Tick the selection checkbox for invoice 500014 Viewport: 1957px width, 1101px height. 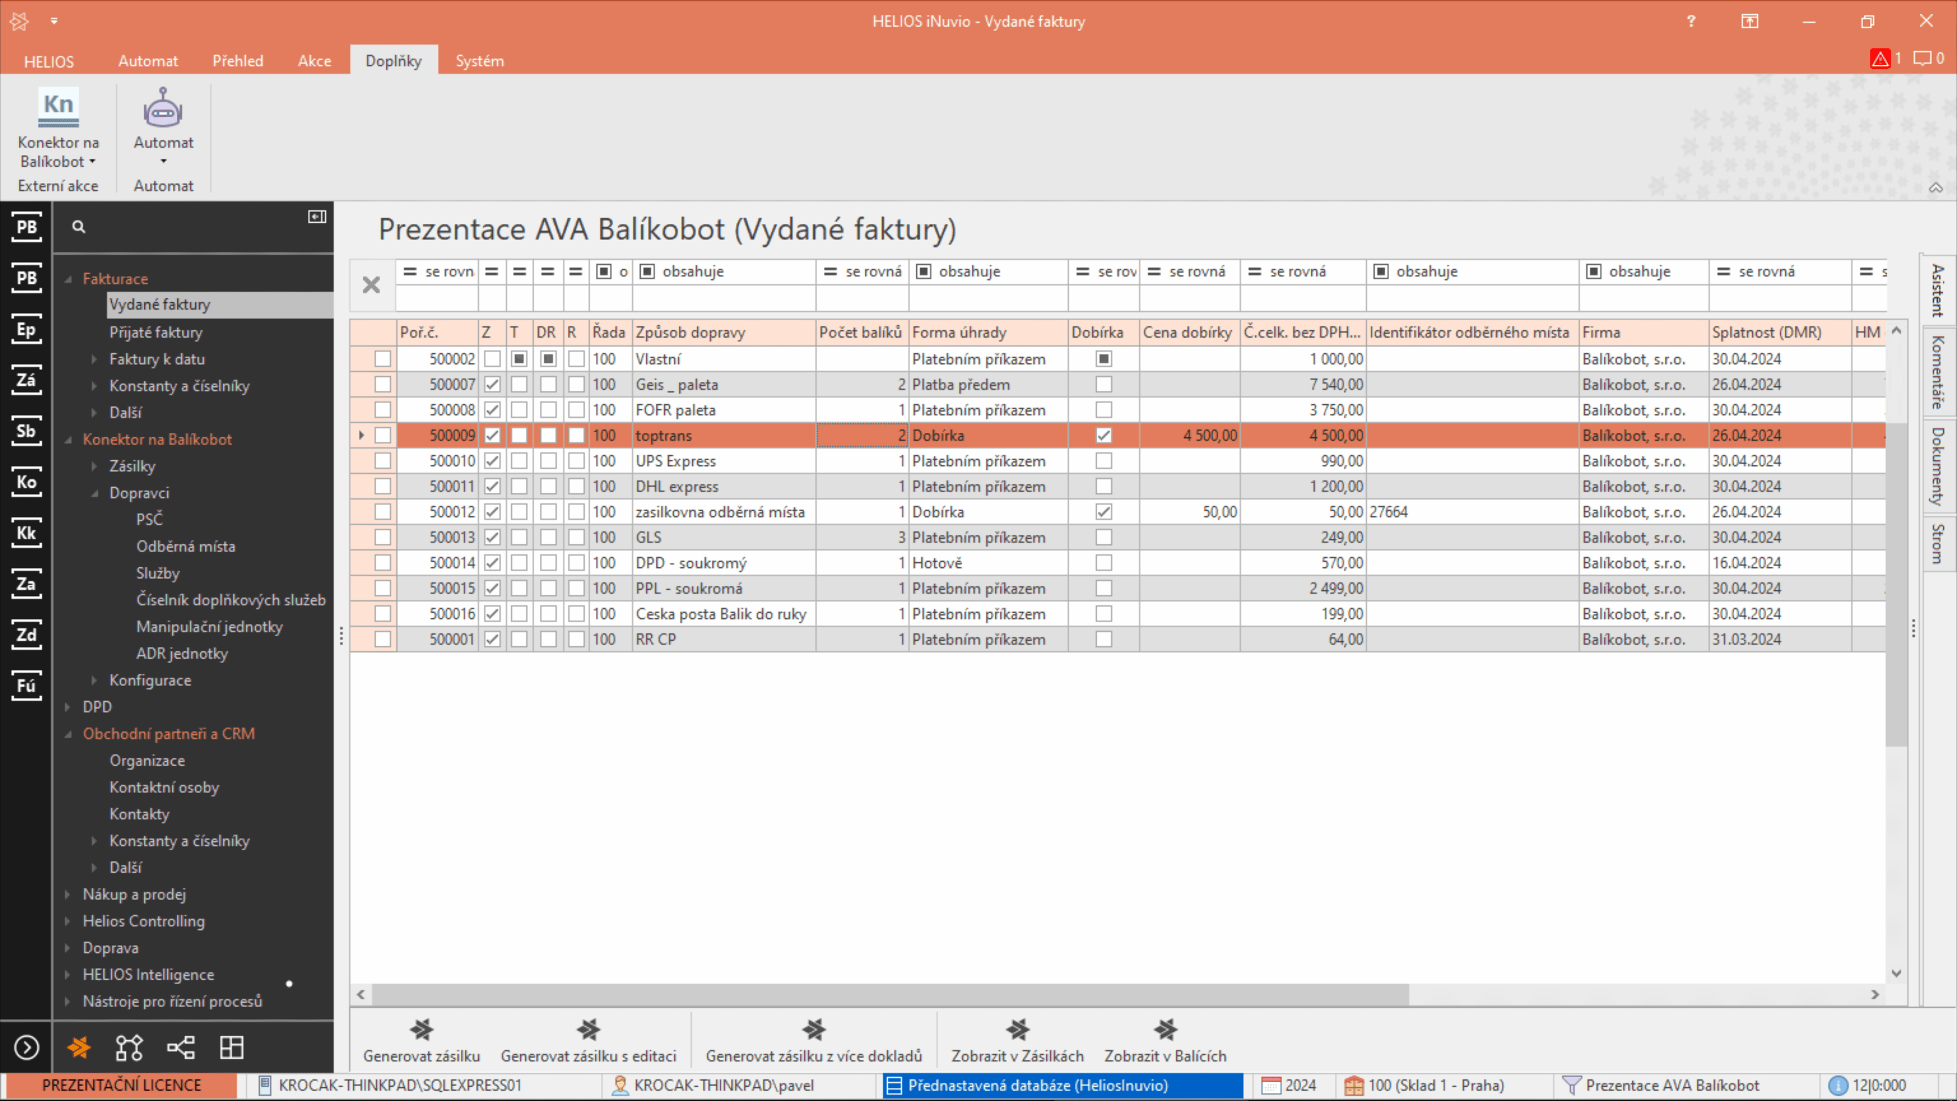[383, 562]
